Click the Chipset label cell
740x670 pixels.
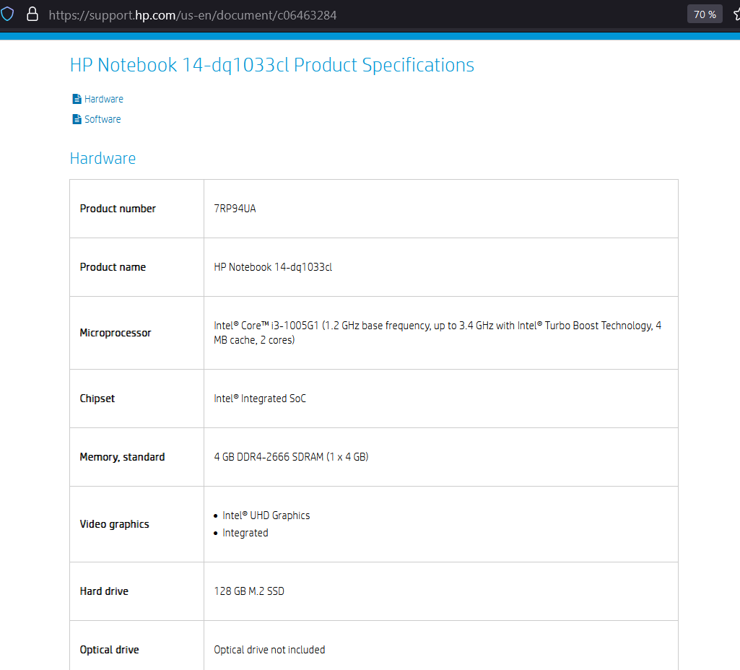point(137,399)
